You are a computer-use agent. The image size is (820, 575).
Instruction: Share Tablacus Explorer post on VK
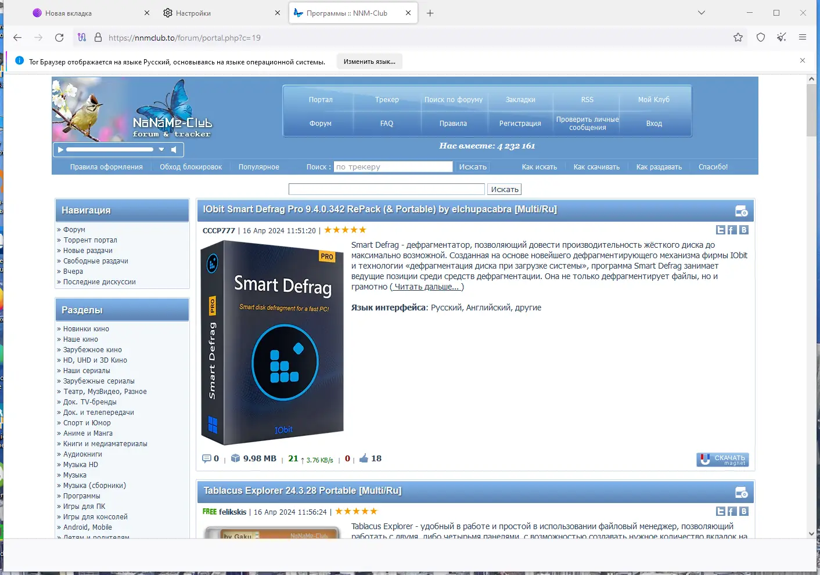[744, 512]
